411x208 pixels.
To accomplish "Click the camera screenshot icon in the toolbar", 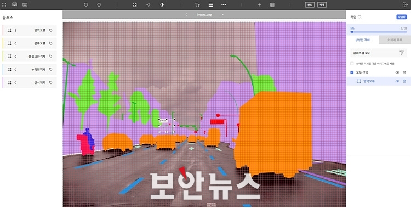I will [14, 4].
